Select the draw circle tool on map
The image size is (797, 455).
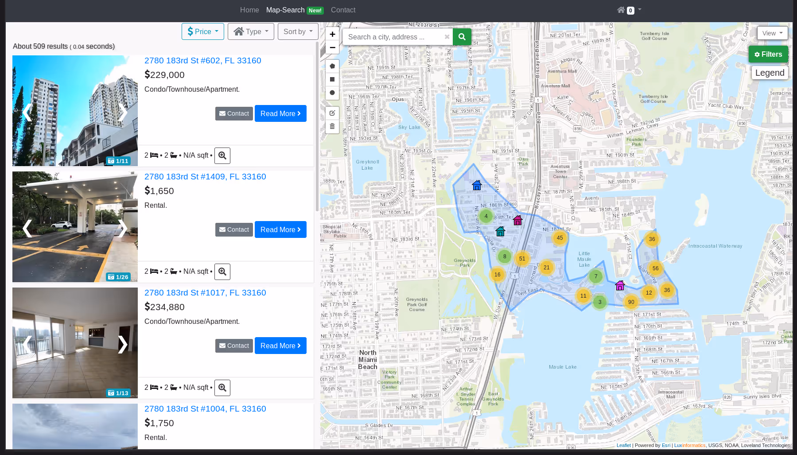click(332, 93)
